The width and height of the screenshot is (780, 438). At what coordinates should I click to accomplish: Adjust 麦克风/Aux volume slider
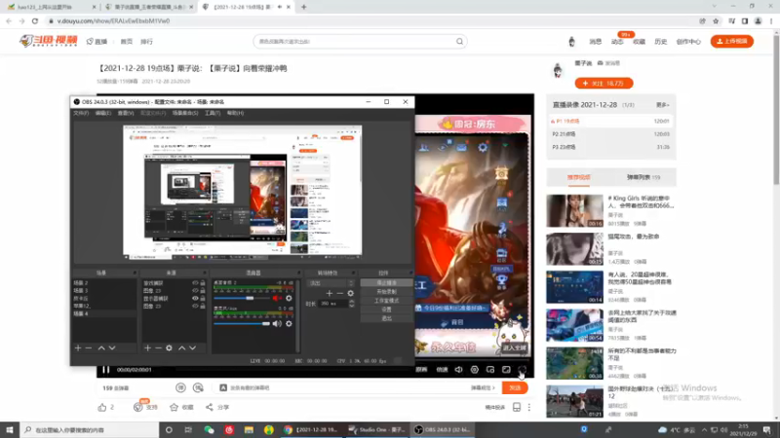click(x=242, y=324)
